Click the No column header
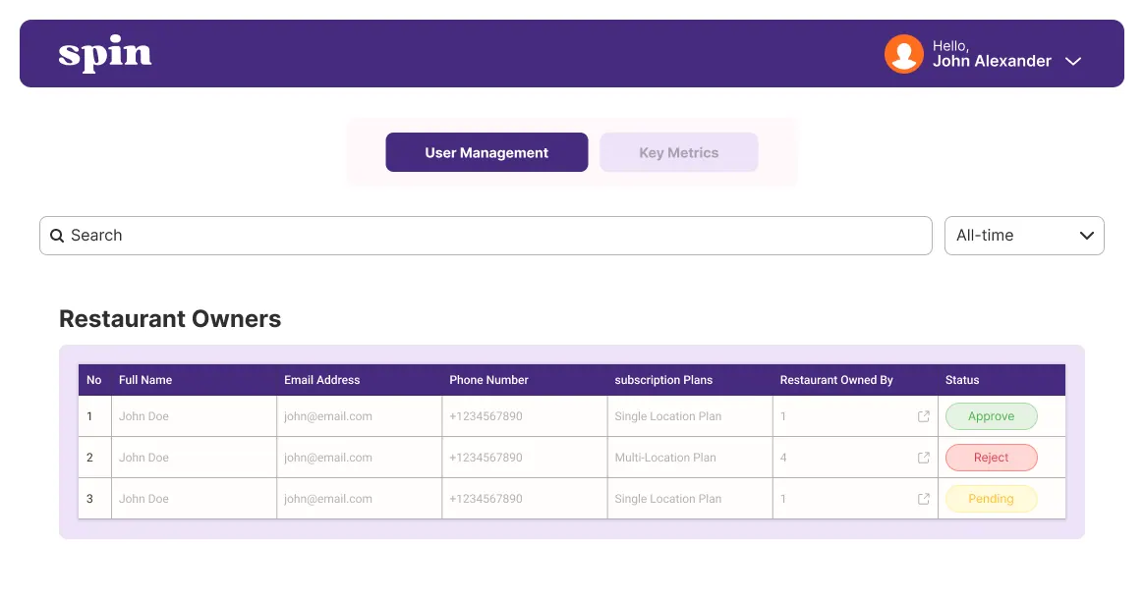This screenshot has width=1144, height=598. point(94,380)
